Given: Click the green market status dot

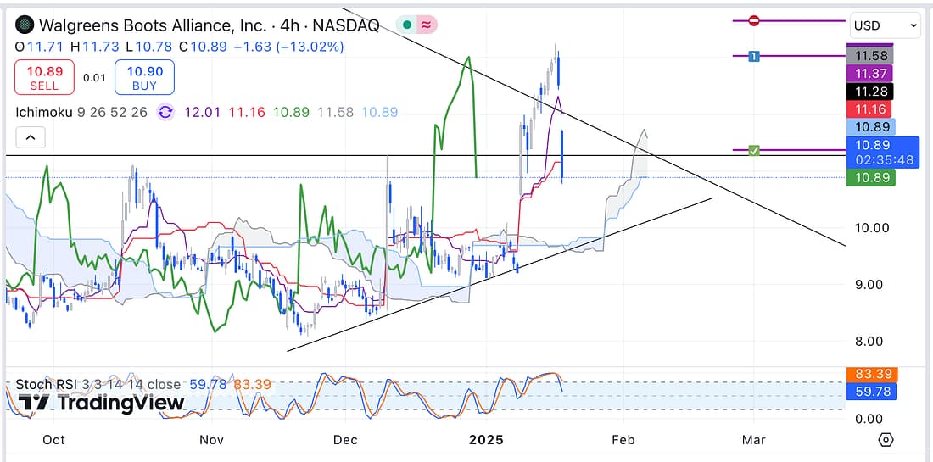Looking at the screenshot, I should coord(407,25).
